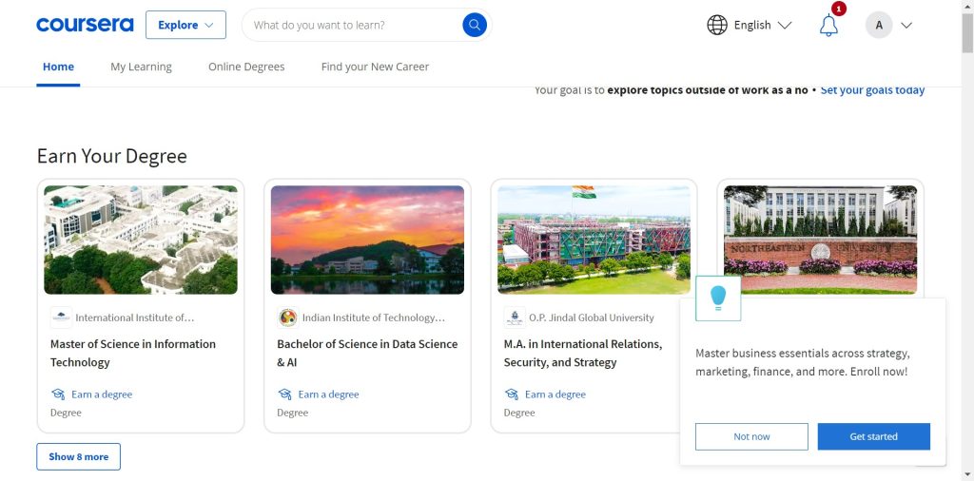Screen dimensions: 974x481
Task: Click Show 8 more degrees button
Action: [79, 456]
